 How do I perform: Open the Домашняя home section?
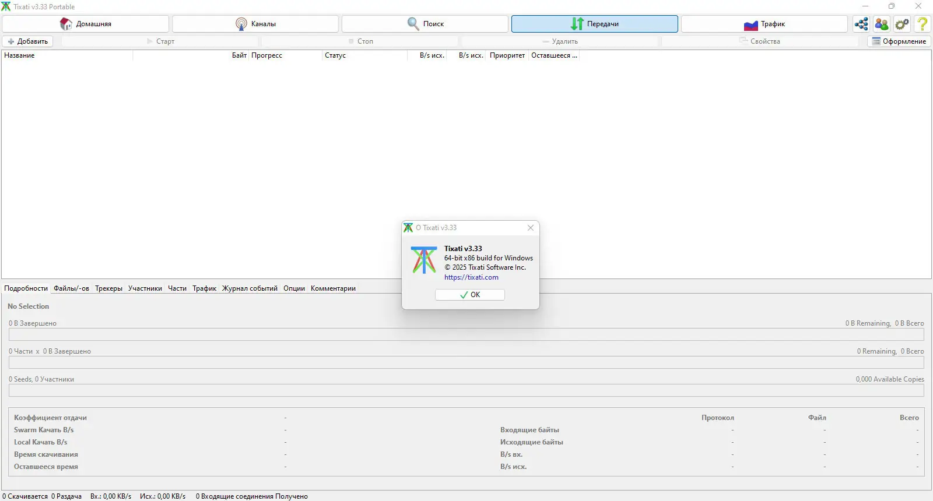[x=86, y=24]
